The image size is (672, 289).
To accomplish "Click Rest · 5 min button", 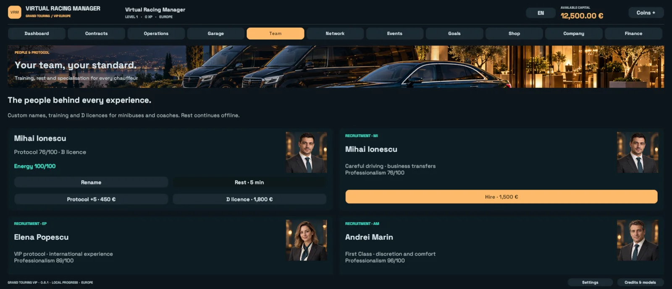I will tap(249, 182).
